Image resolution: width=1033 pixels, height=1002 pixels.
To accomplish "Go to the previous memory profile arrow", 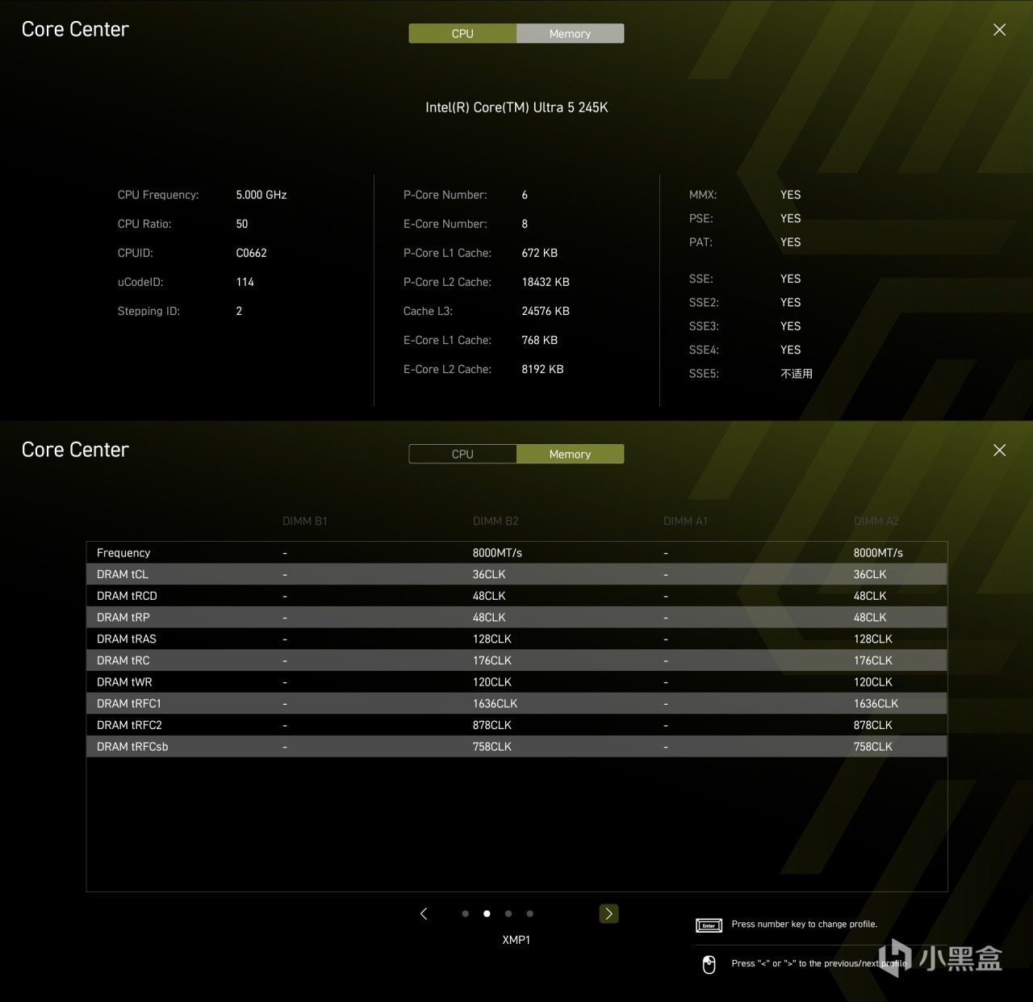I will click(x=424, y=913).
